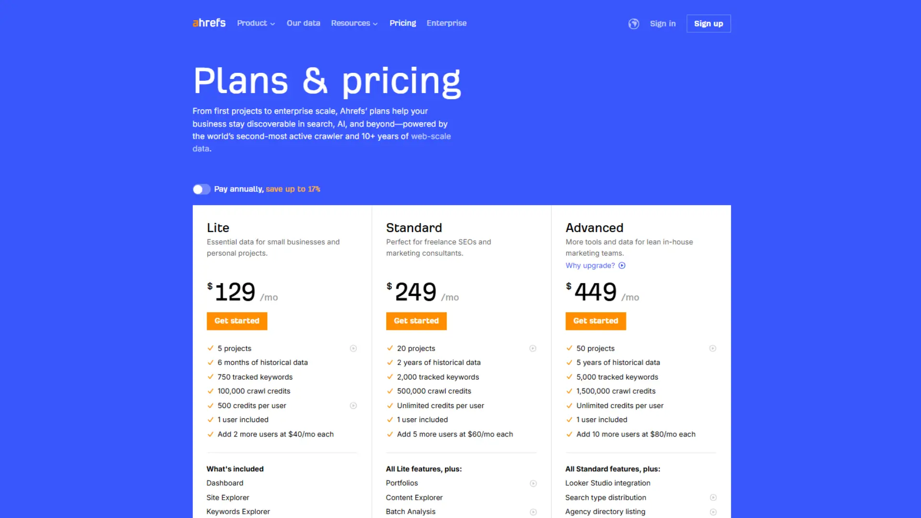Screen dimensions: 921x518
Task: Click the play icon next to Why upgrade?
Action: [622, 265]
